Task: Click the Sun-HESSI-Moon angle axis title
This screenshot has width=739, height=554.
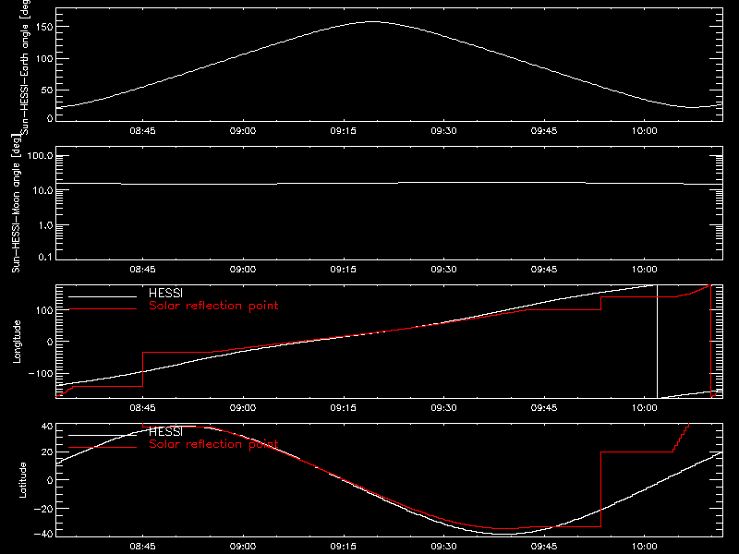Action: (x=16, y=203)
